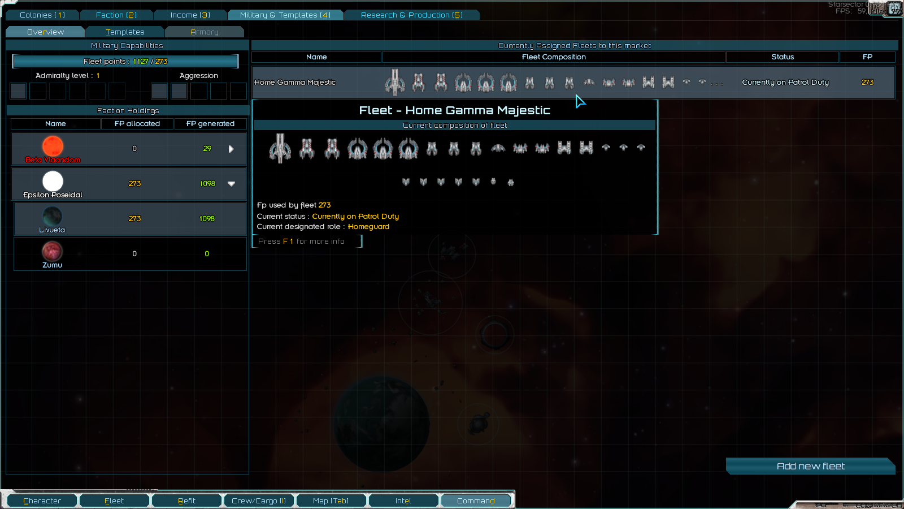
Task: Click the capital ship icon in fleet row
Action: pyautogui.click(x=395, y=83)
